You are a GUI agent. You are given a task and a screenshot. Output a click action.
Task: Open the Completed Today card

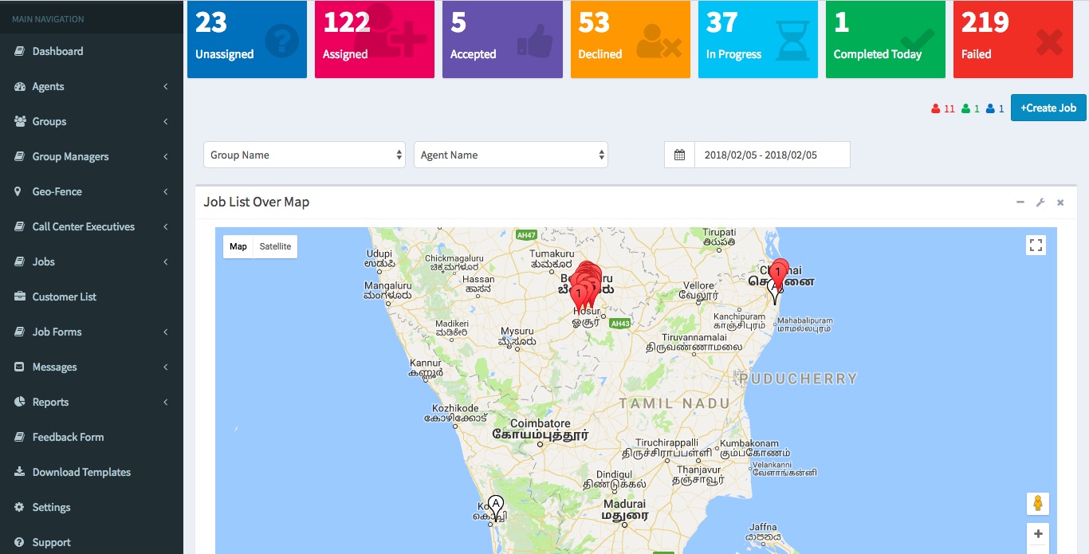(x=886, y=39)
